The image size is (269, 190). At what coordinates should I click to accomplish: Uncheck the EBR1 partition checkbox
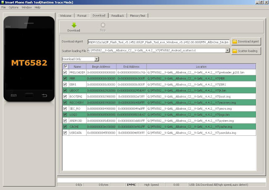pos(65,84)
